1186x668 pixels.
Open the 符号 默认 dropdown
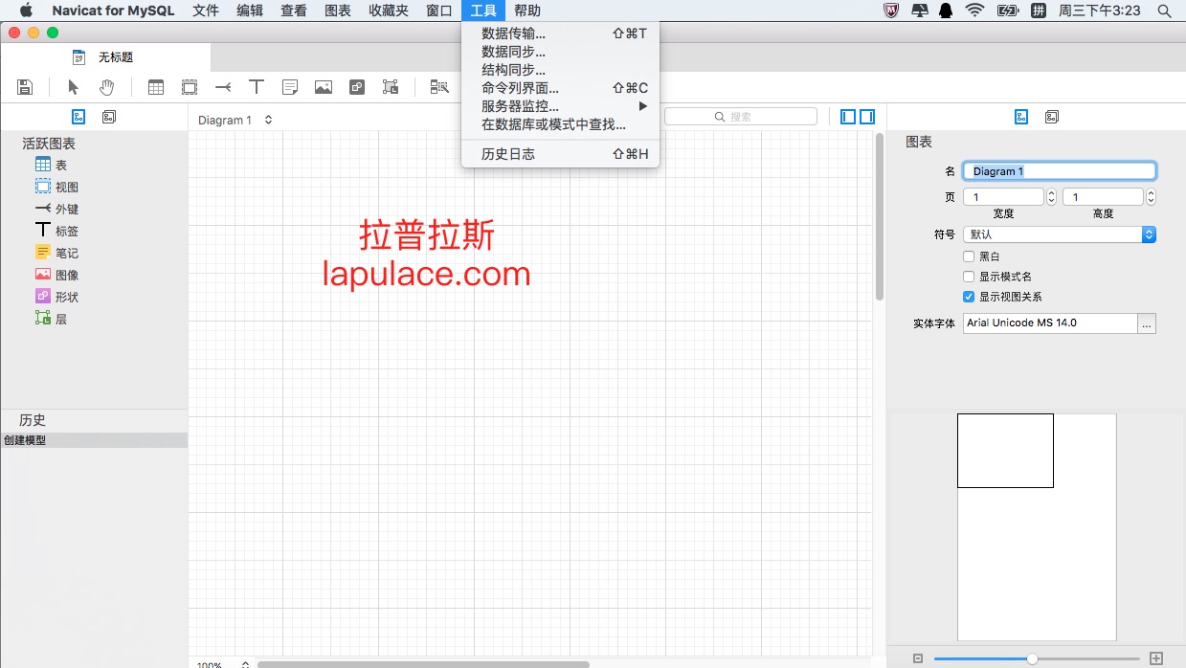(1060, 234)
